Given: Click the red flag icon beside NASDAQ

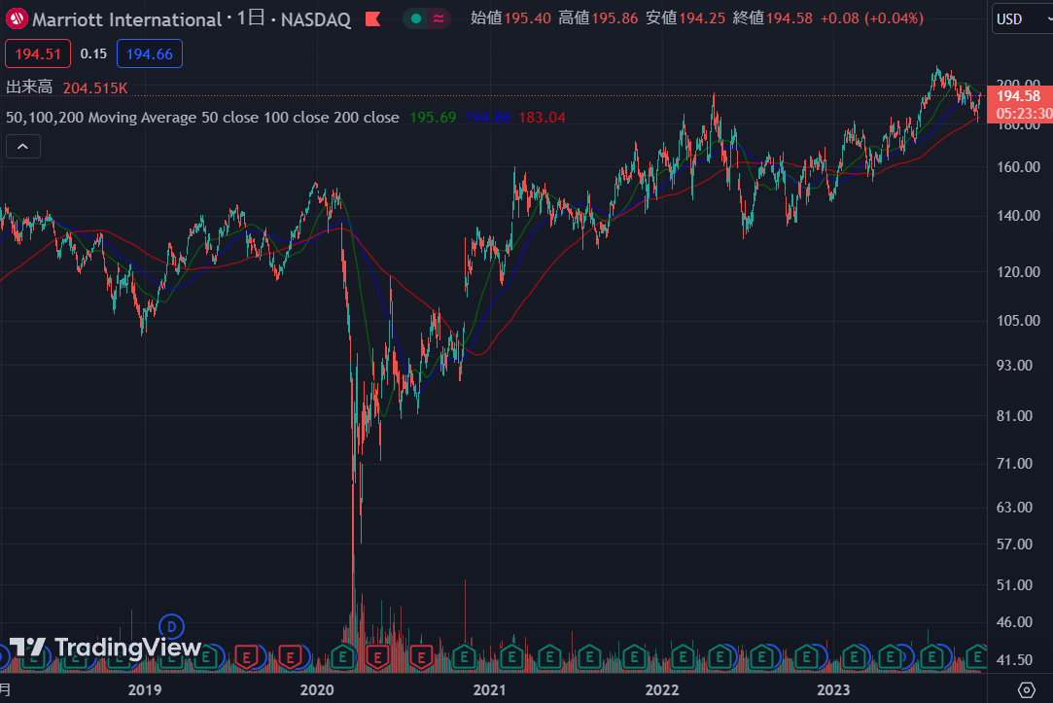Looking at the screenshot, I should [x=373, y=19].
